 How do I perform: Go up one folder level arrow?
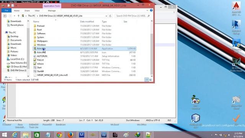coord(18,16)
